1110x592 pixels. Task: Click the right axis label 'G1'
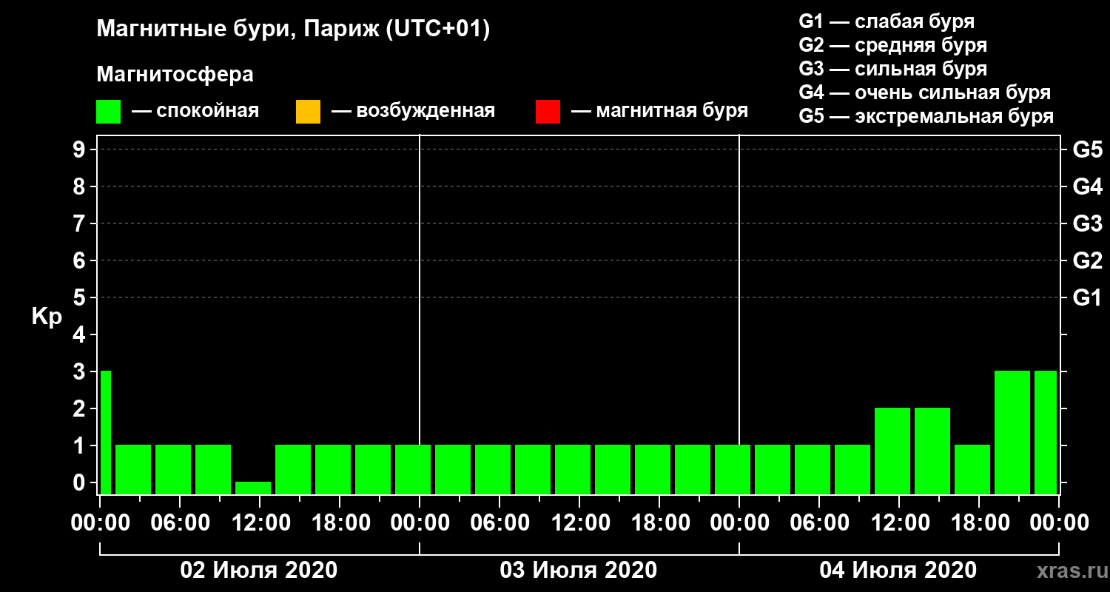click(x=1088, y=297)
